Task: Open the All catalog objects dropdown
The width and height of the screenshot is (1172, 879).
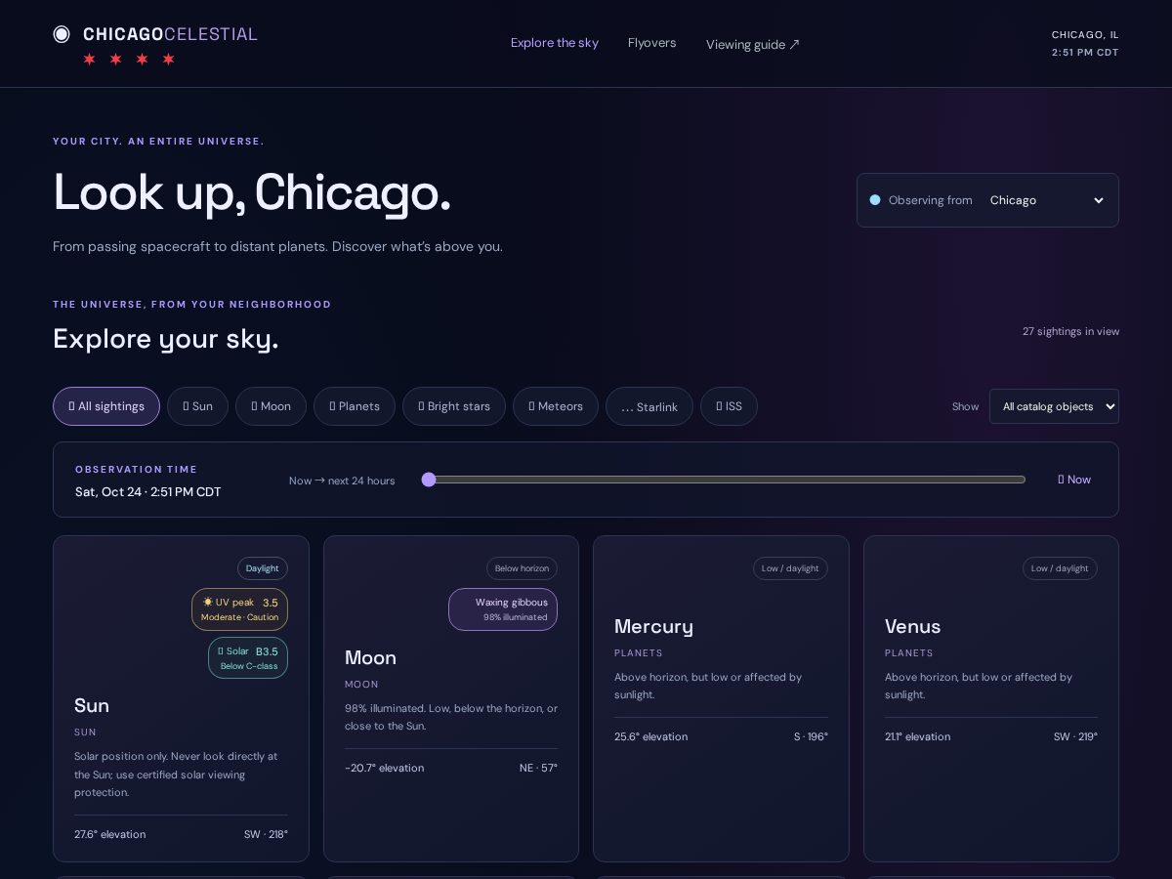Action: pos(1054,406)
